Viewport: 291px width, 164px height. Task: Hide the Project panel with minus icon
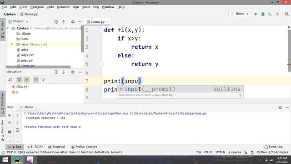pyautogui.click(x=80, y=22)
